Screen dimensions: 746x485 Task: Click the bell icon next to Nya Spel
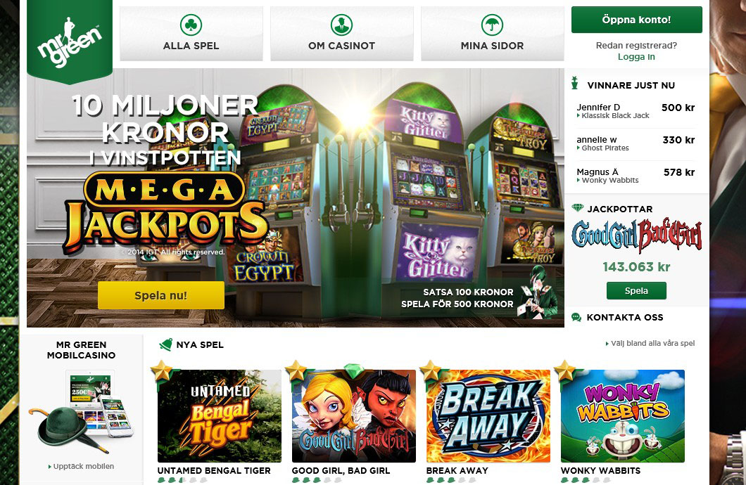(x=165, y=344)
